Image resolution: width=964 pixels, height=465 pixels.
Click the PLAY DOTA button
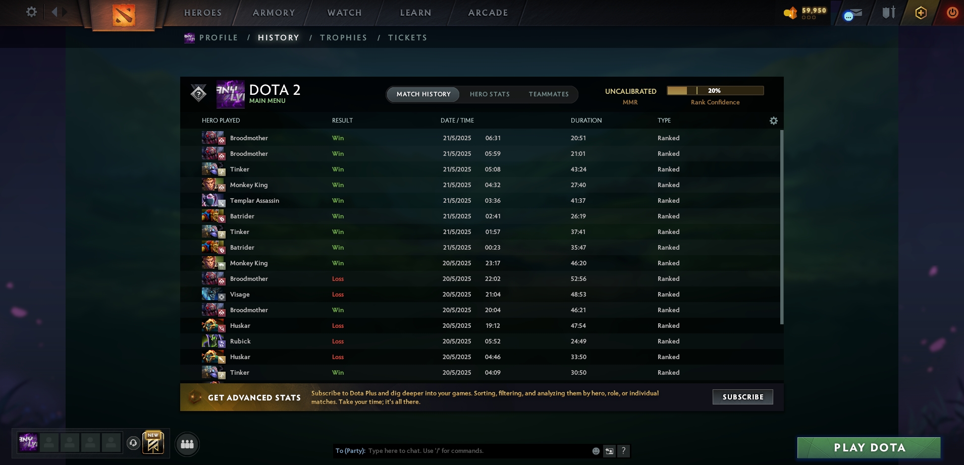pyautogui.click(x=869, y=447)
